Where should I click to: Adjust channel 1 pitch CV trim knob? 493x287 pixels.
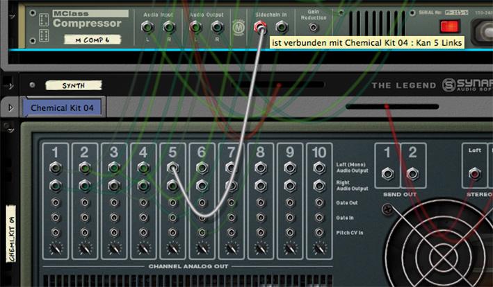56,248
